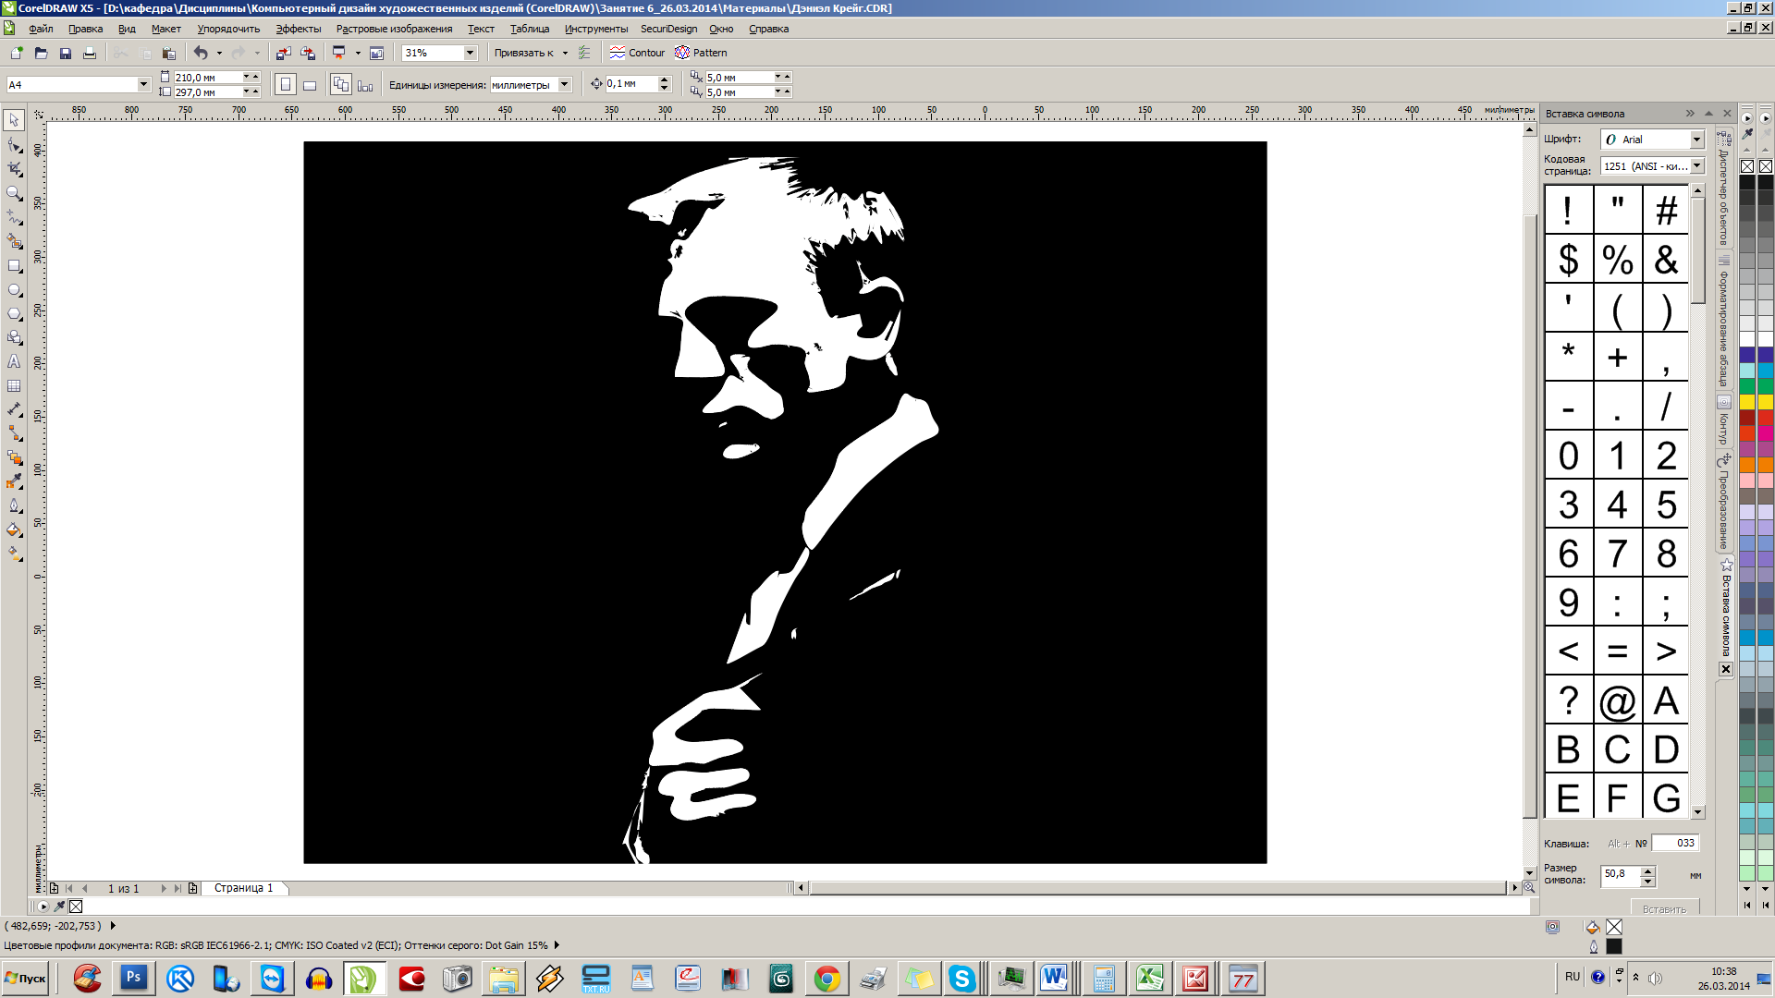This screenshot has height=998, width=1775.
Task: Open the page size A4 dropdown
Action: click(143, 84)
